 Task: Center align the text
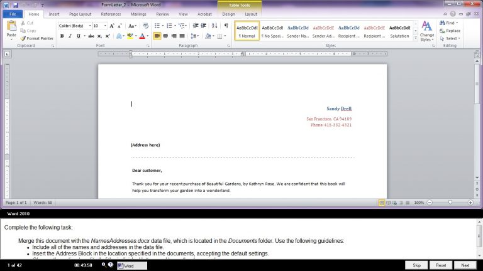[165, 36]
